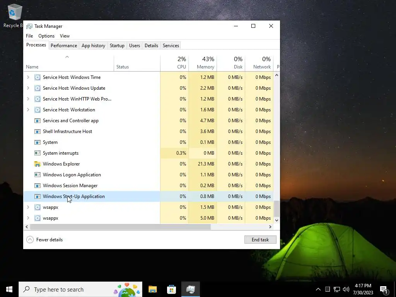Open the Windows Start menu
396x297 pixels.
point(9,289)
